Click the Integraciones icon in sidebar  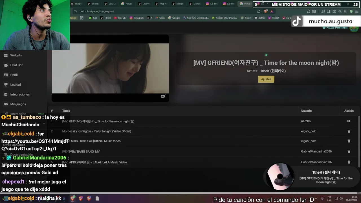point(6,94)
